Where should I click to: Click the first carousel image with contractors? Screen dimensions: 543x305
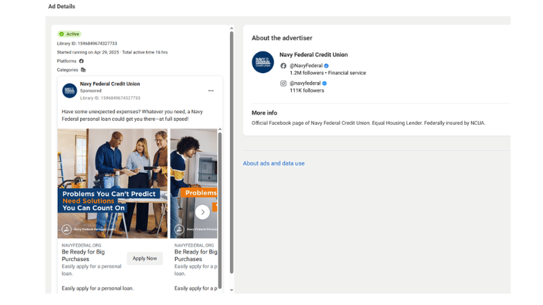113,184
